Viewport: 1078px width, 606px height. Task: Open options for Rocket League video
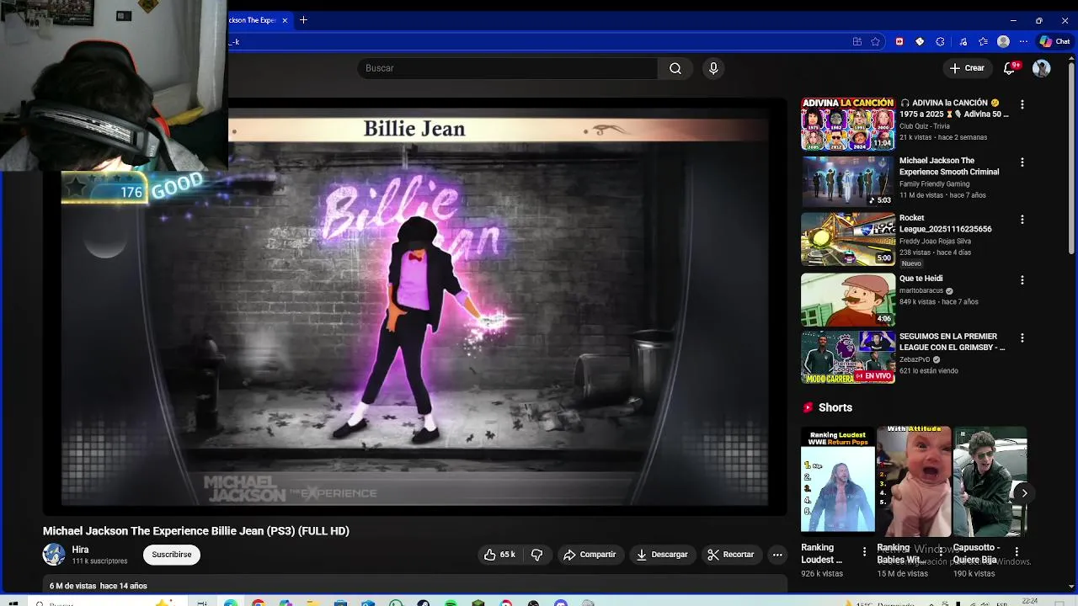pyautogui.click(x=1022, y=219)
